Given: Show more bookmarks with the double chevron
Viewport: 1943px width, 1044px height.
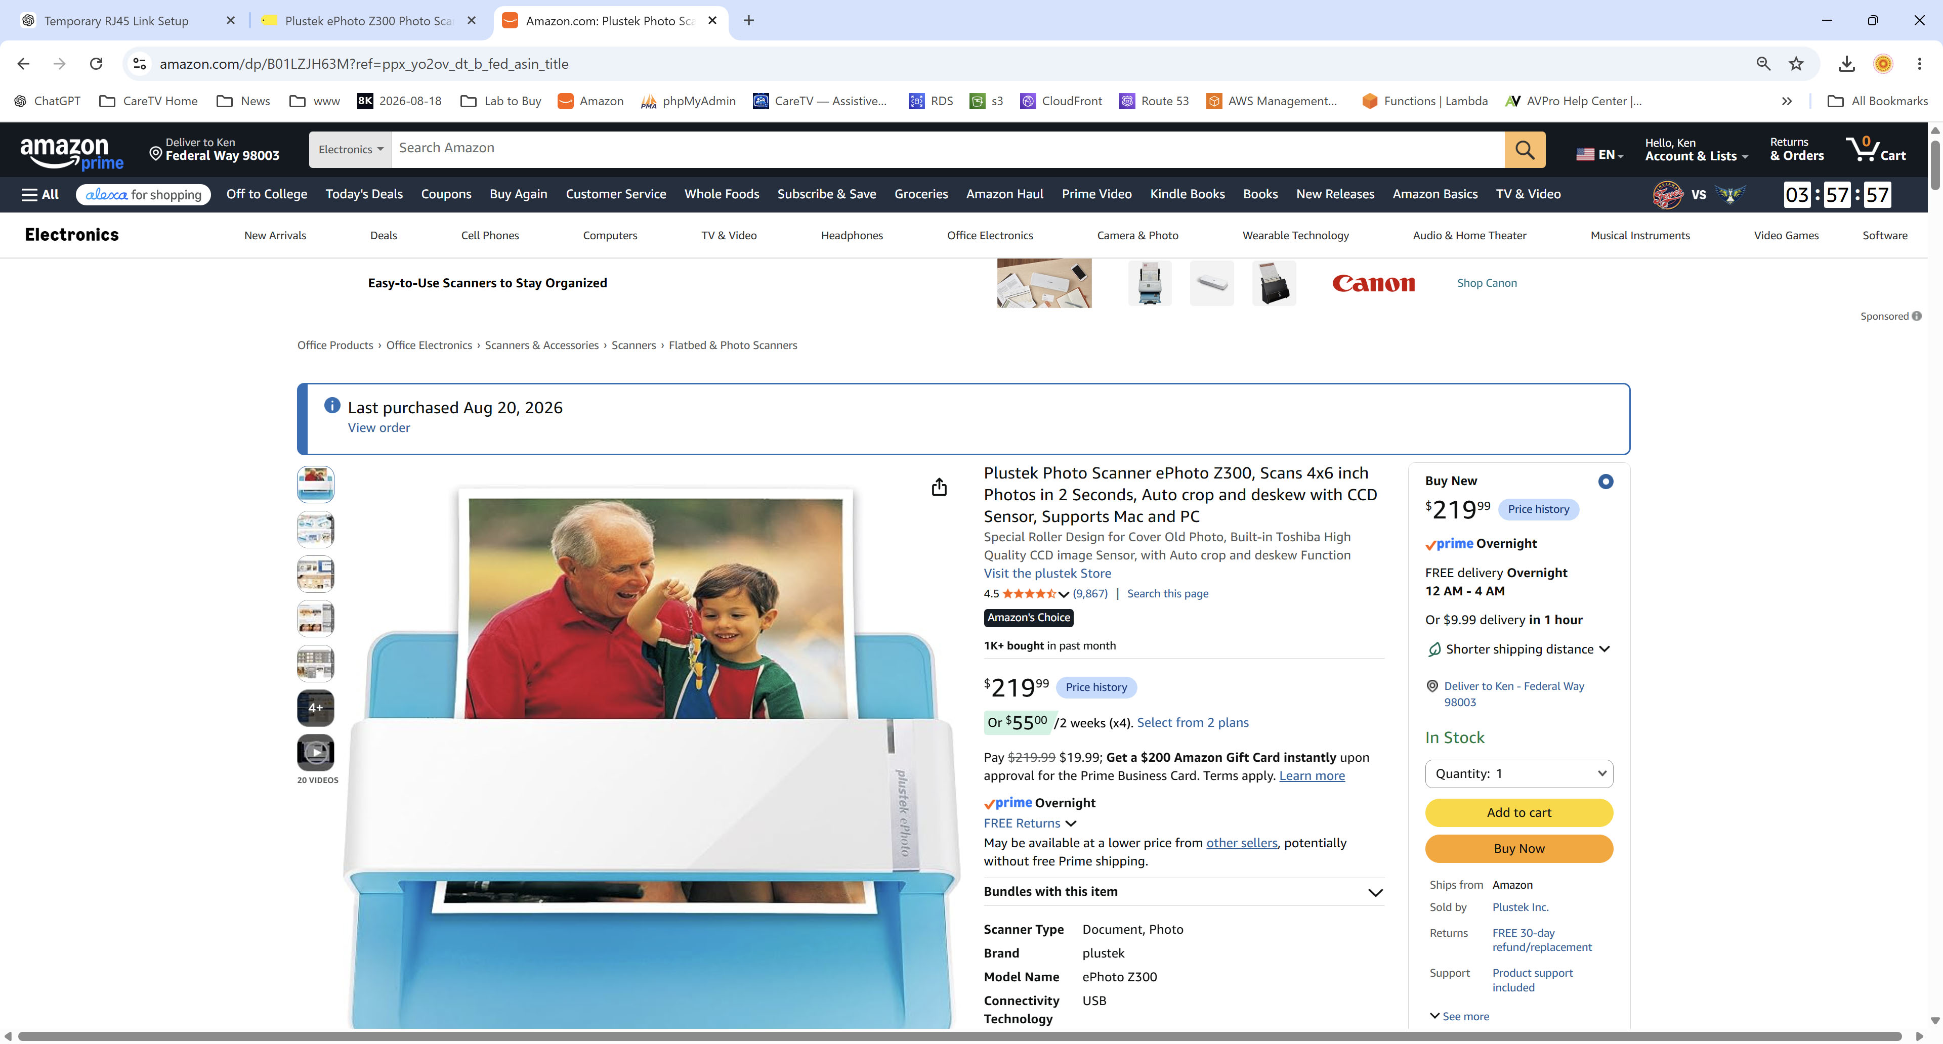Looking at the screenshot, I should 1787,101.
